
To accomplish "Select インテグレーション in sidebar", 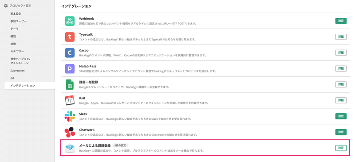I will coord(29,86).
